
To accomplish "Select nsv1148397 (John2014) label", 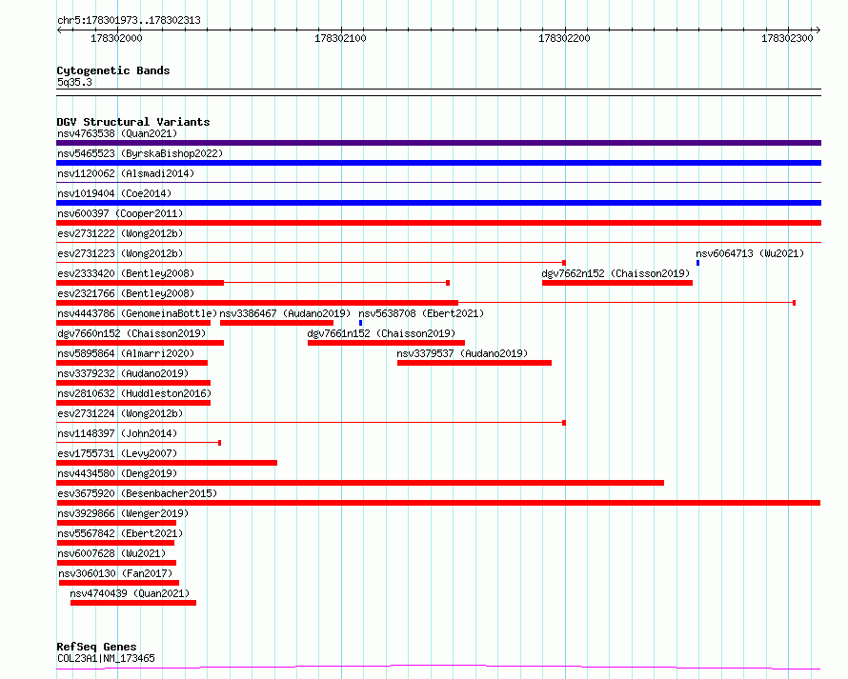I will click(117, 433).
